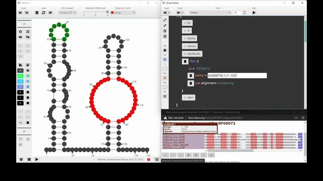Click the Key color swatch in the Script Editor sidebar
323x181 pixels.
(165, 78)
